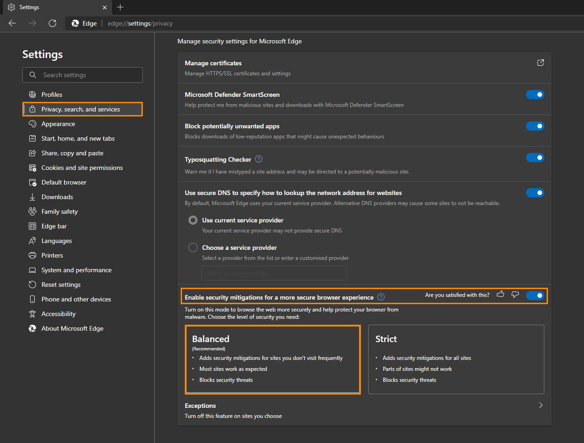This screenshot has height=443, width=584.
Task: Close the Settings tab
Action: coord(104,7)
